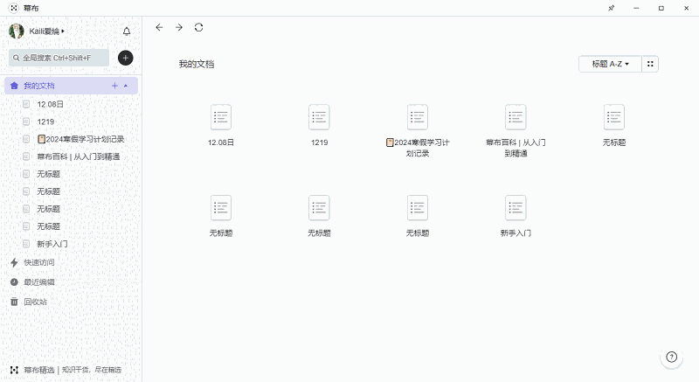Open the 幕布百科 document card
The image size is (699, 382).
516,130
